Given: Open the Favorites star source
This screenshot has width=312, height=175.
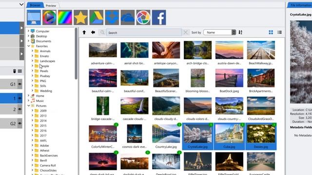Looking at the screenshot, I should (80, 17).
